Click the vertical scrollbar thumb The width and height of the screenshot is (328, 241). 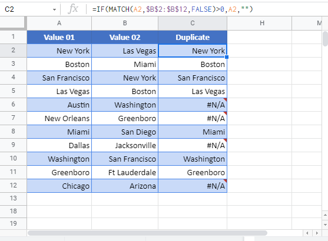click(325, 39)
